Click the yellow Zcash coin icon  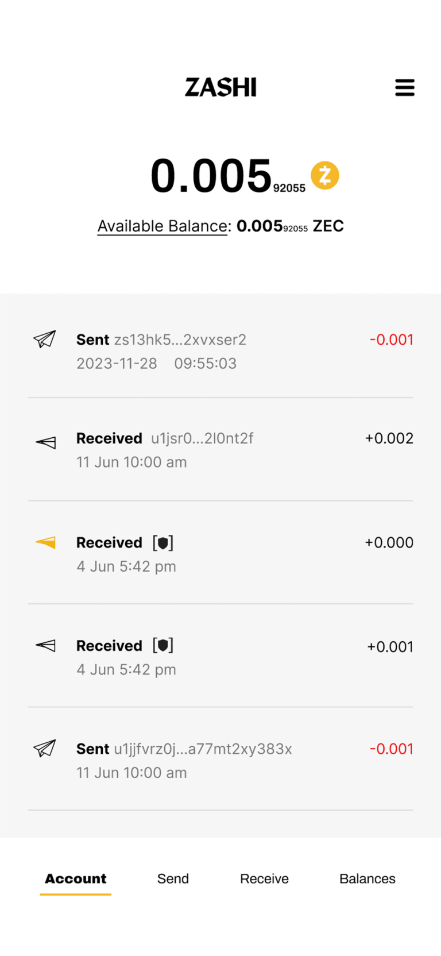click(x=325, y=175)
